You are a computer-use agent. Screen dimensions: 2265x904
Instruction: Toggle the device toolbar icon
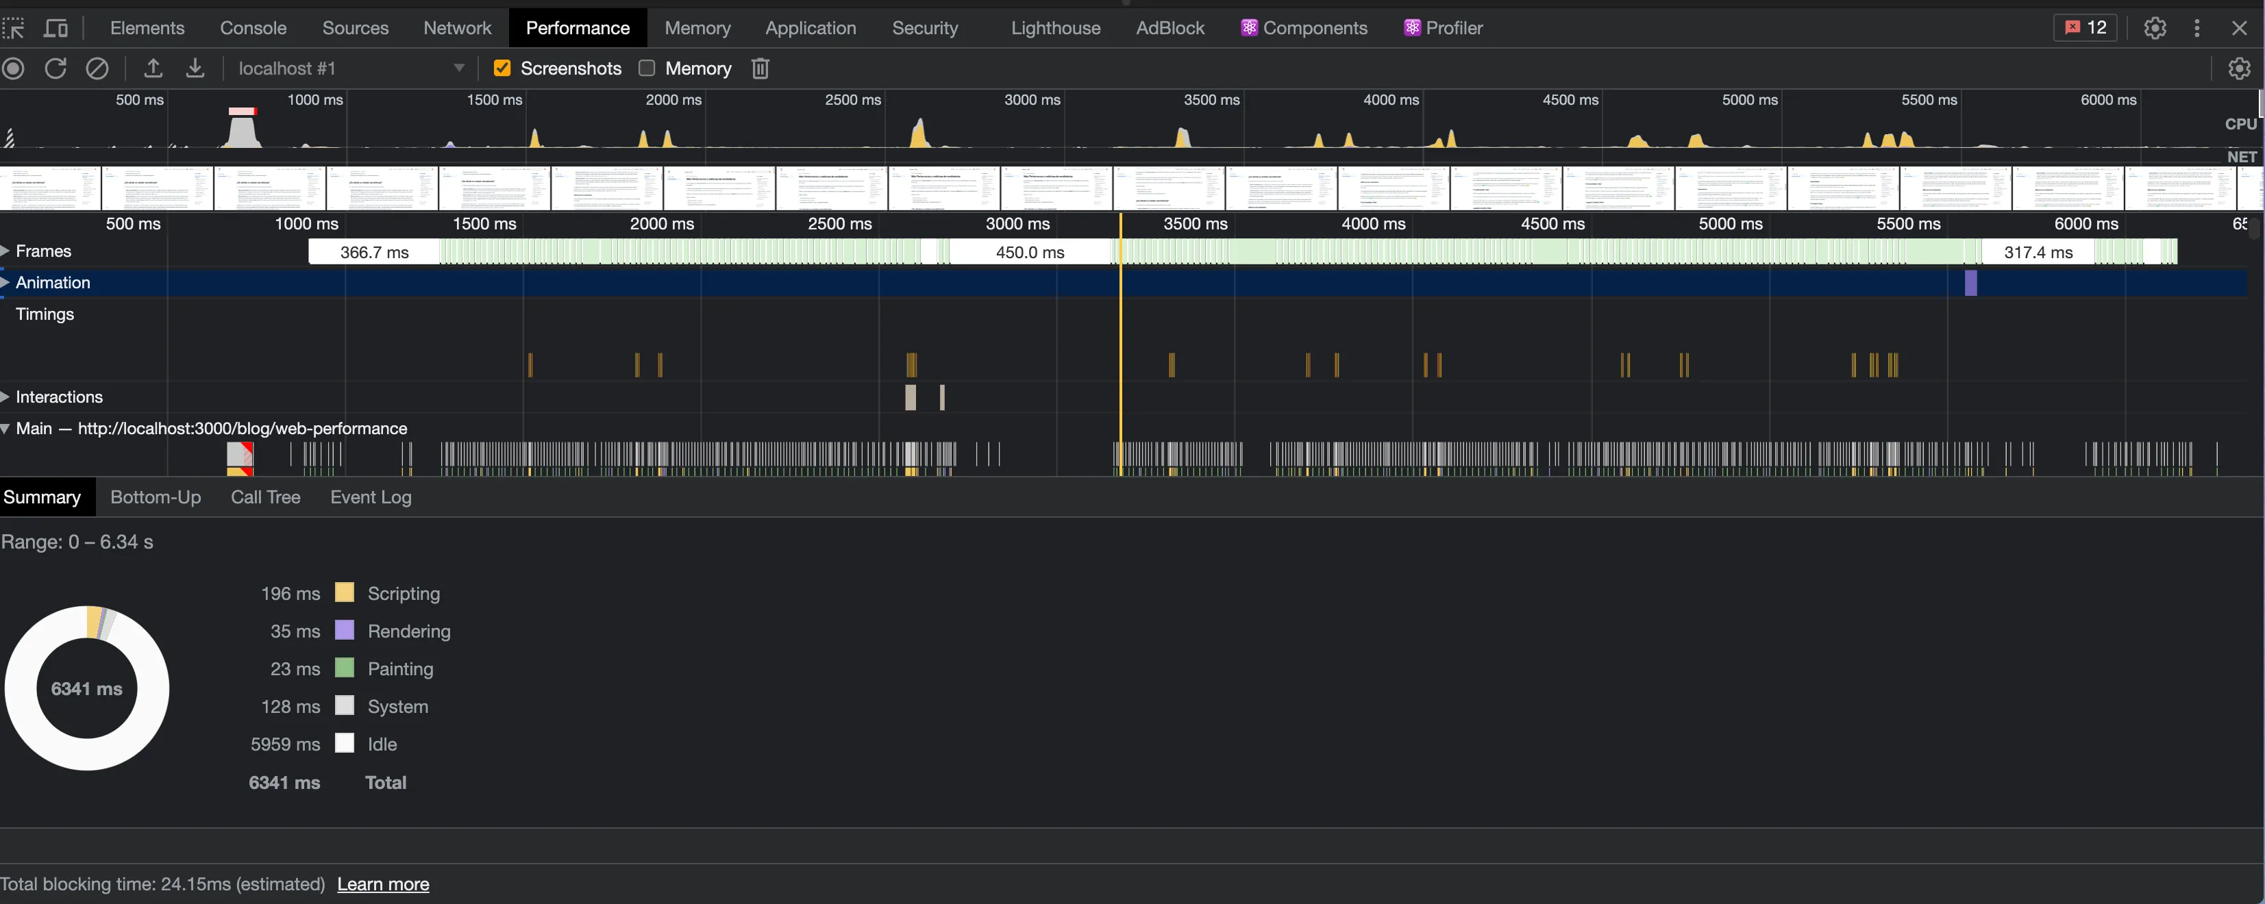(x=55, y=28)
